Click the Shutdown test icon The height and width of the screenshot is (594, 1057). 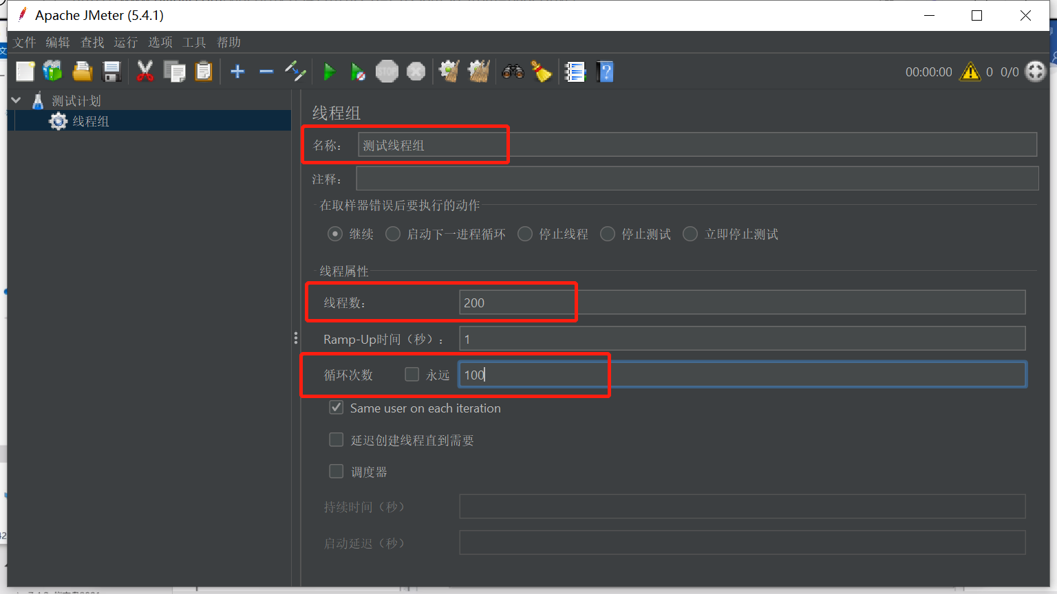click(416, 71)
